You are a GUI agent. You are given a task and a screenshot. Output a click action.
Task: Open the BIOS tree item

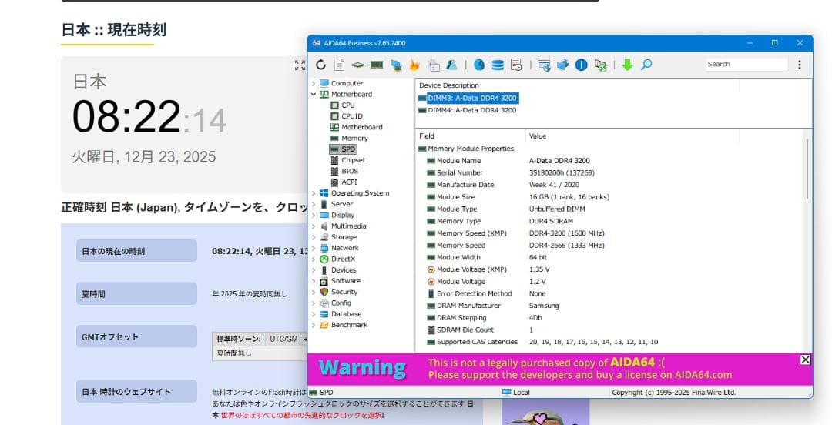(x=350, y=172)
